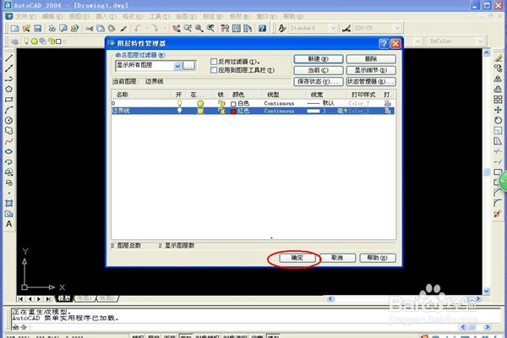
Task: Click the 确定 button
Action: (297, 258)
